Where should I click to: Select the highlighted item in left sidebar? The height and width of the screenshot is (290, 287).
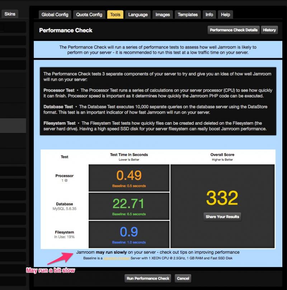tap(13, 125)
